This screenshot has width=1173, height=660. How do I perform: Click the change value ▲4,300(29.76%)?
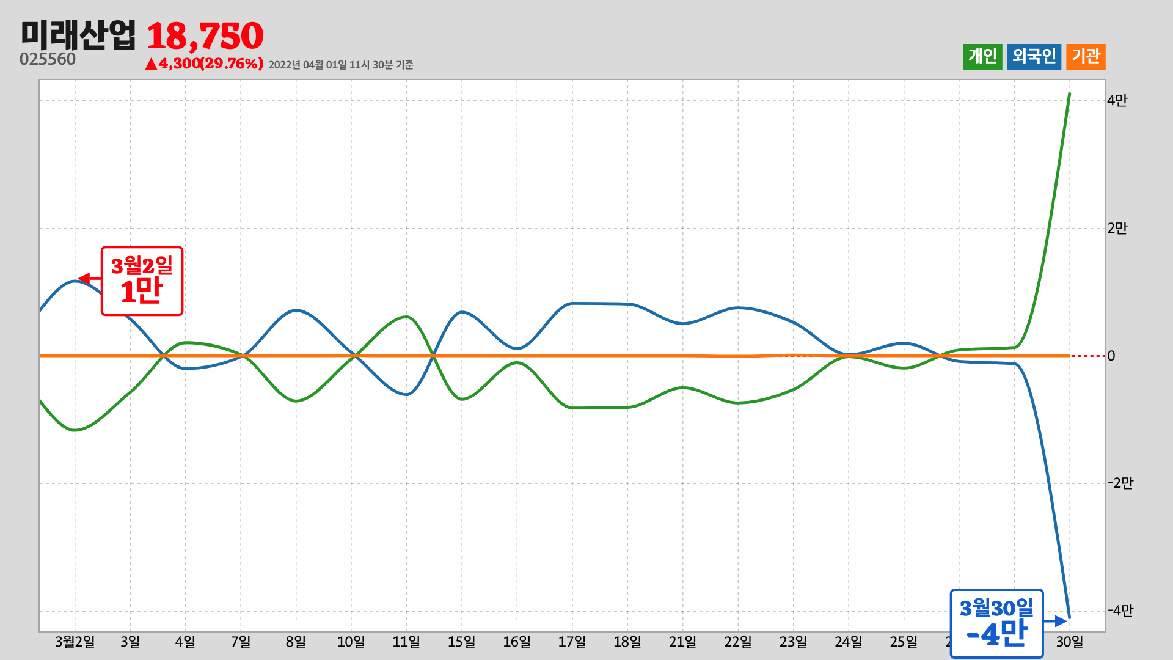coord(204,64)
